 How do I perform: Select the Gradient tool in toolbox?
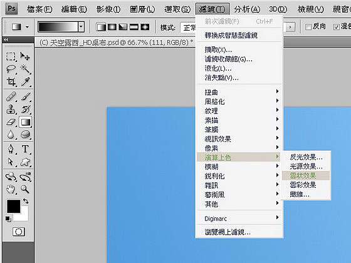click(25, 122)
